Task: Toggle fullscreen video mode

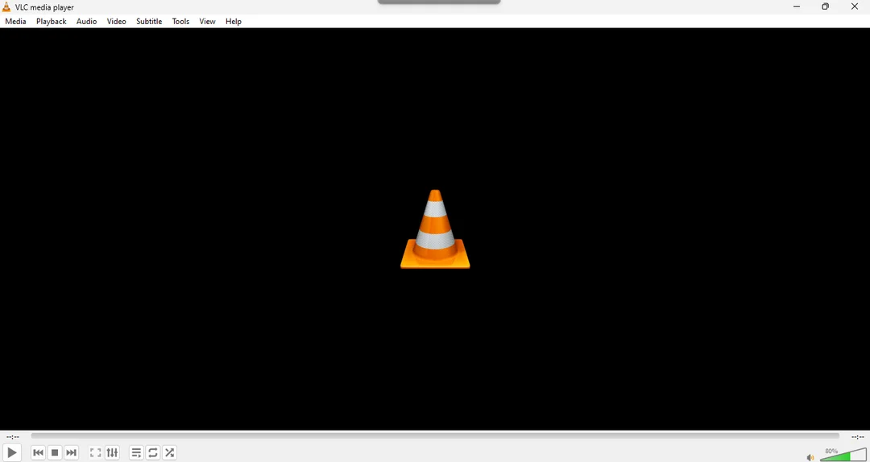Action: [95, 452]
